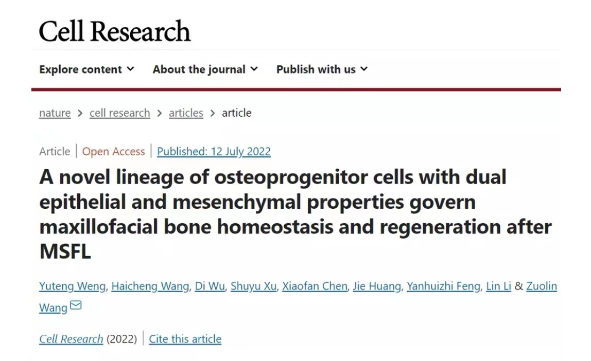Select author Haicheng Wang
The height and width of the screenshot is (361, 591).
(150, 286)
